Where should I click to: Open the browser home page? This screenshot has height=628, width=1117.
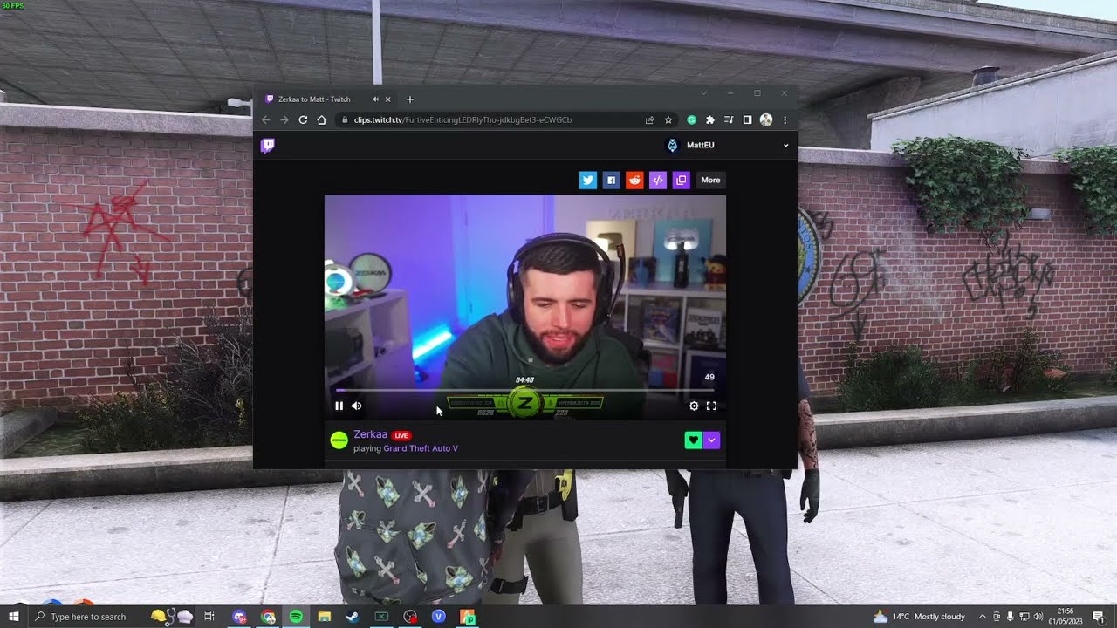[321, 119]
